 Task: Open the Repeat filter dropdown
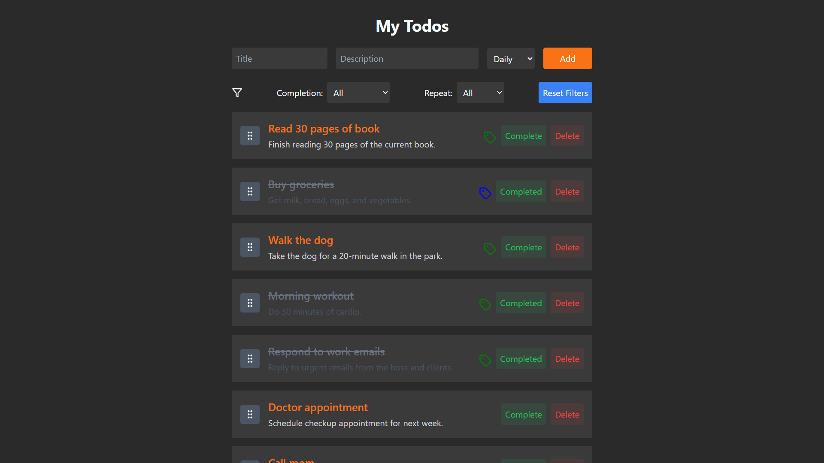pyautogui.click(x=480, y=93)
